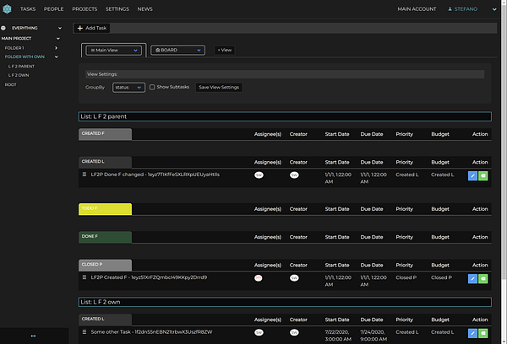The image size is (507, 344).
Task: Open the Main View dropdown
Action: 114,51
